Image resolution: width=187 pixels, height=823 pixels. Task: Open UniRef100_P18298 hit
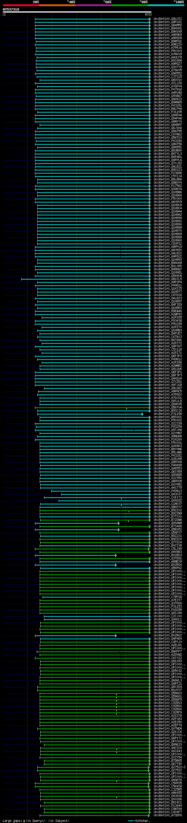(x=167, y=610)
